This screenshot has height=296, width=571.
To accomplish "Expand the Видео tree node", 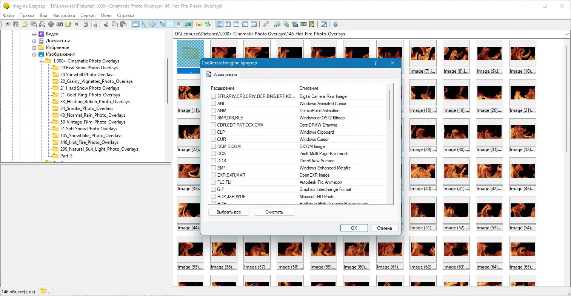I will coord(34,34).
